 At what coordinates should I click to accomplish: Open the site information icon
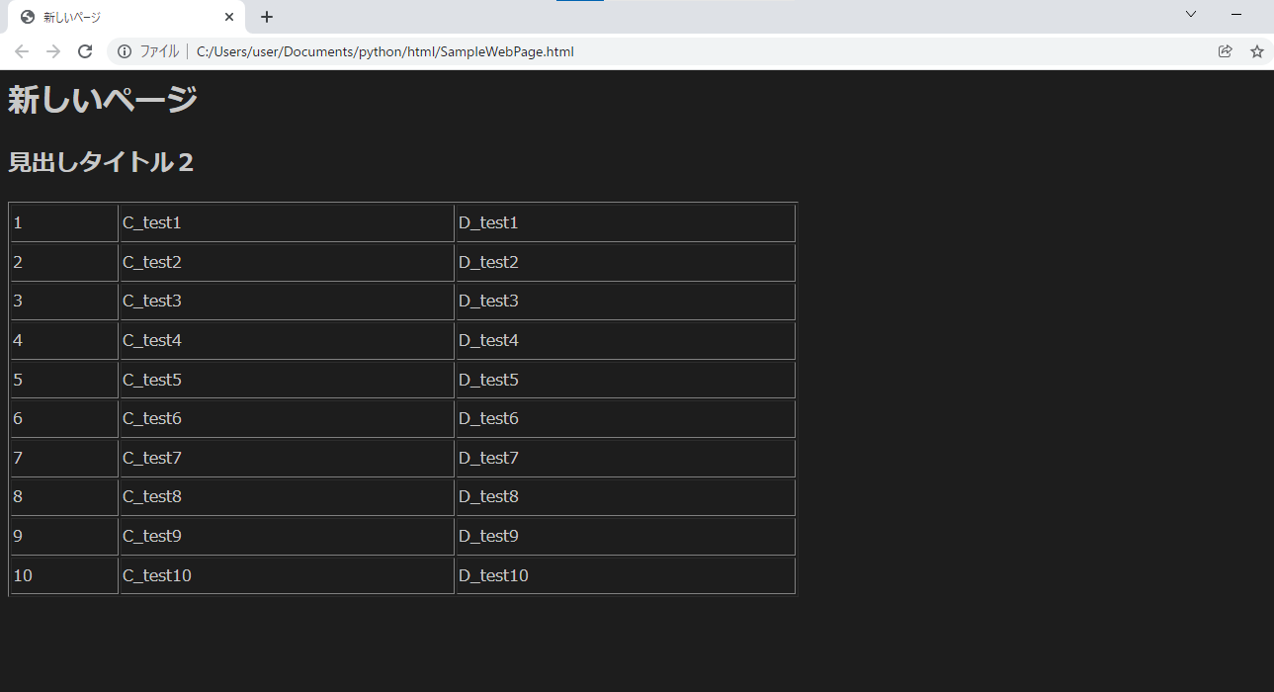coord(125,51)
